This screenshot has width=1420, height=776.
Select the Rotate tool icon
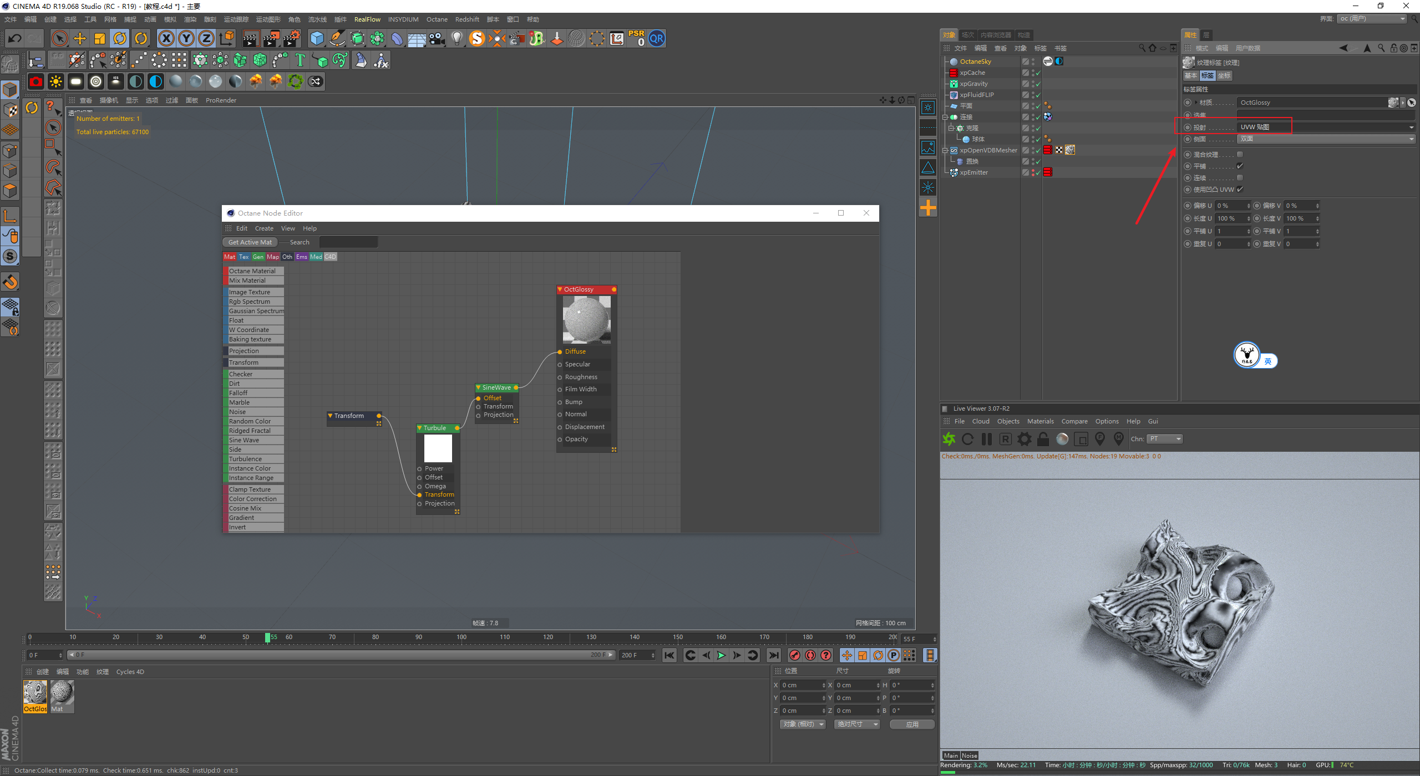tap(120, 38)
